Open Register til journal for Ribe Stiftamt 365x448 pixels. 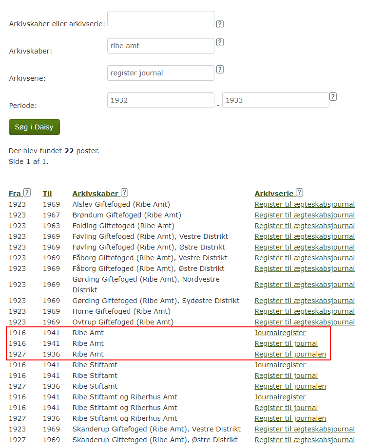tap(286, 376)
